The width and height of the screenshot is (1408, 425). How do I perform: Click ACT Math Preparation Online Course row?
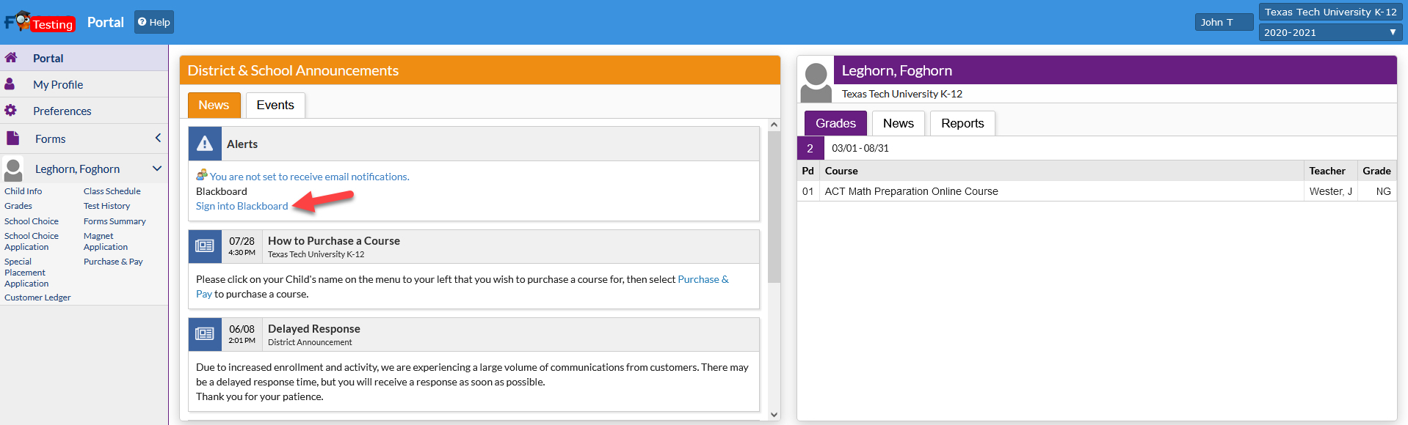point(1097,191)
